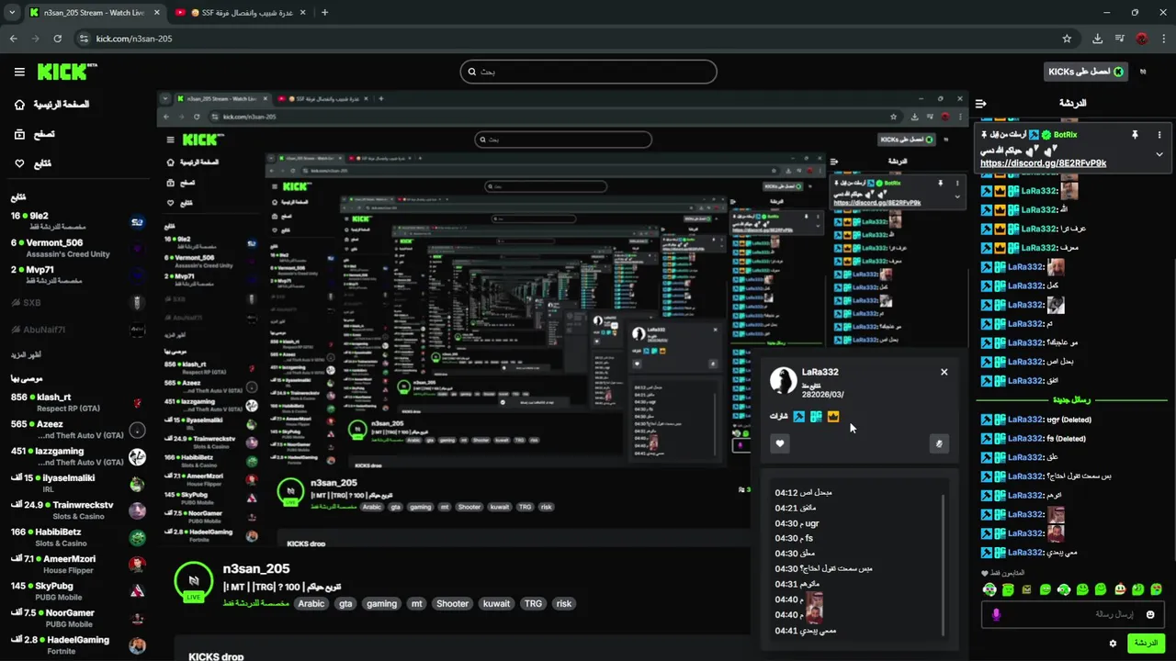Click the risk tag
This screenshot has width=1176, height=661.
point(564,603)
